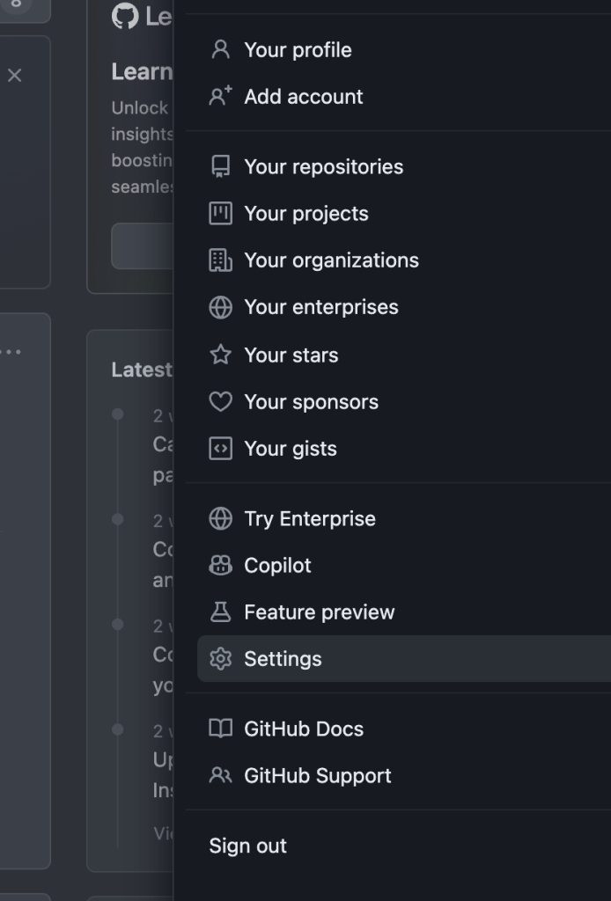Click the add-person icon for Add account
This screenshot has height=901, width=611.
[x=220, y=97]
